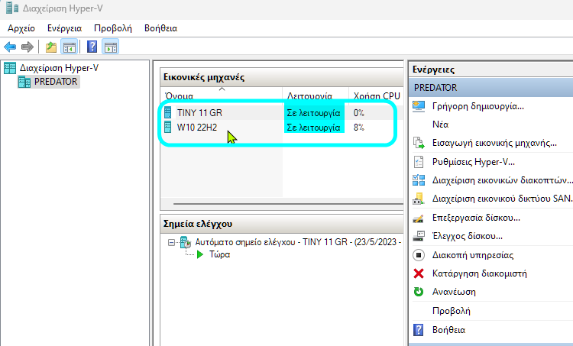Click the status of TINY 11 GR
573x346 pixels.
click(313, 113)
